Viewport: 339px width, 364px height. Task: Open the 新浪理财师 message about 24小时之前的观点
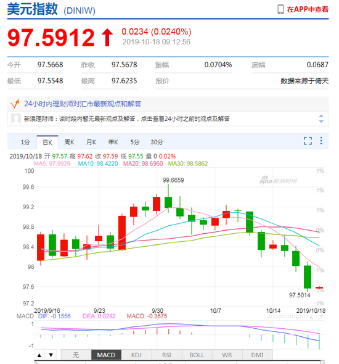click(126, 119)
